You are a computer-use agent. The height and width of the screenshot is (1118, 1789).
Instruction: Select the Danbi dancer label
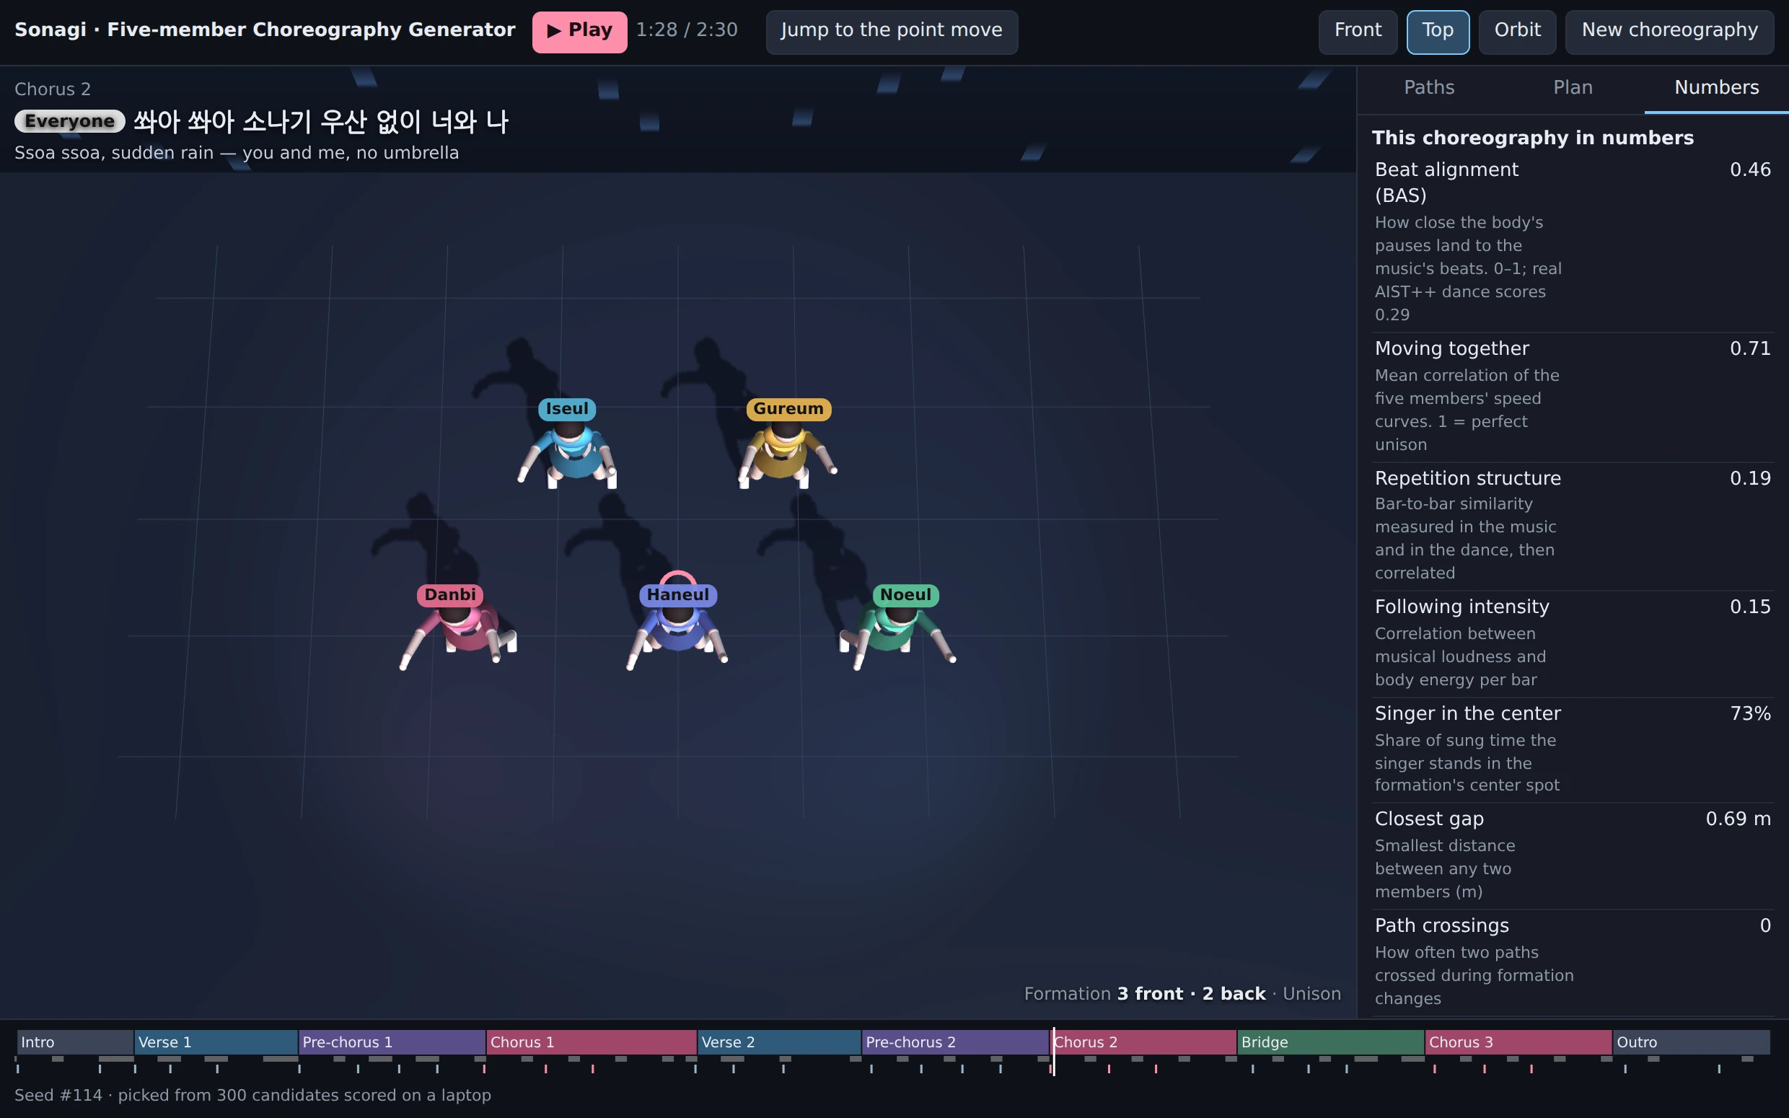(x=449, y=595)
